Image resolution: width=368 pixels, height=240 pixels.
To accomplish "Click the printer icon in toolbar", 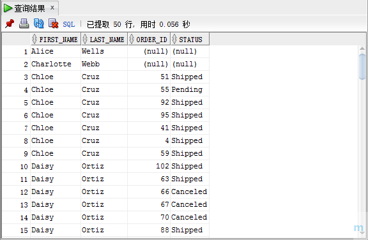I will (x=24, y=24).
